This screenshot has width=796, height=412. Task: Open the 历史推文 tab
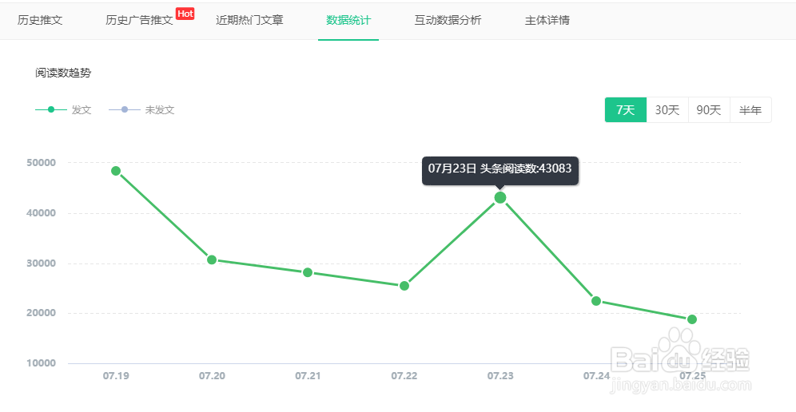pyautogui.click(x=40, y=20)
